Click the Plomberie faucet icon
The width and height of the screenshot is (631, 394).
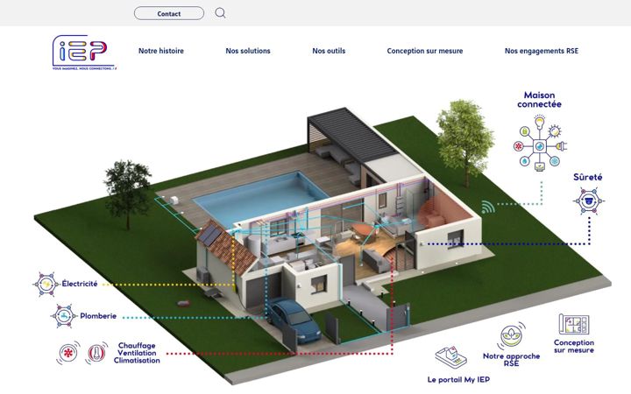64,316
